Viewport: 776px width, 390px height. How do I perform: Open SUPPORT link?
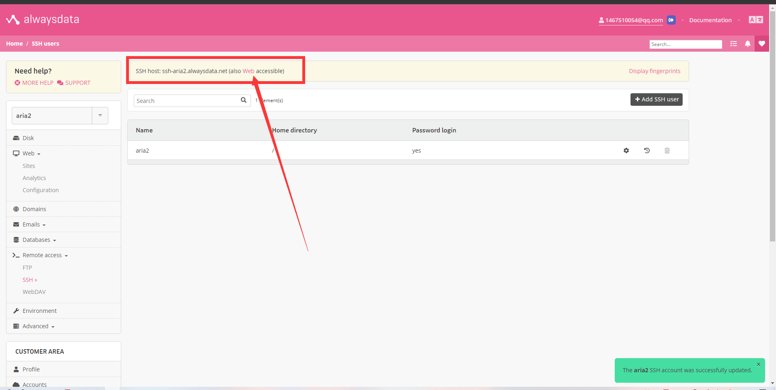(74, 83)
